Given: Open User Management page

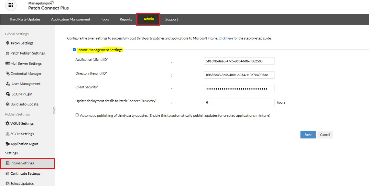Looking at the screenshot, I should click(26, 84).
